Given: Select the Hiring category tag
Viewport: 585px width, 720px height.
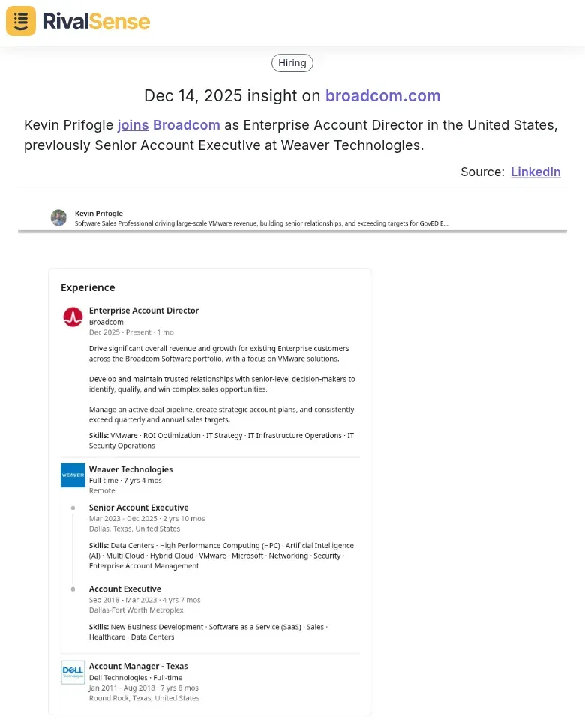Looking at the screenshot, I should click(292, 63).
